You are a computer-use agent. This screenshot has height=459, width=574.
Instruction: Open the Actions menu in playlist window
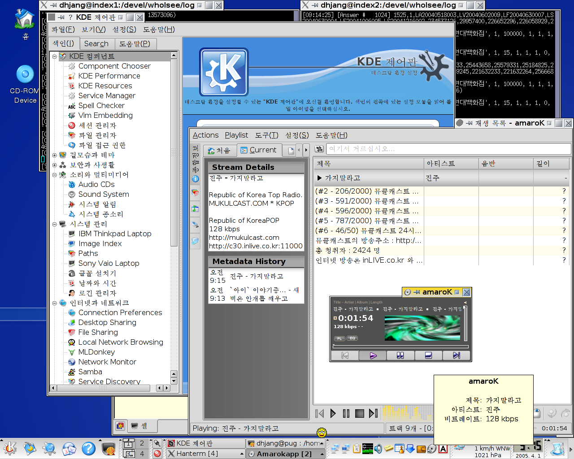pos(205,135)
